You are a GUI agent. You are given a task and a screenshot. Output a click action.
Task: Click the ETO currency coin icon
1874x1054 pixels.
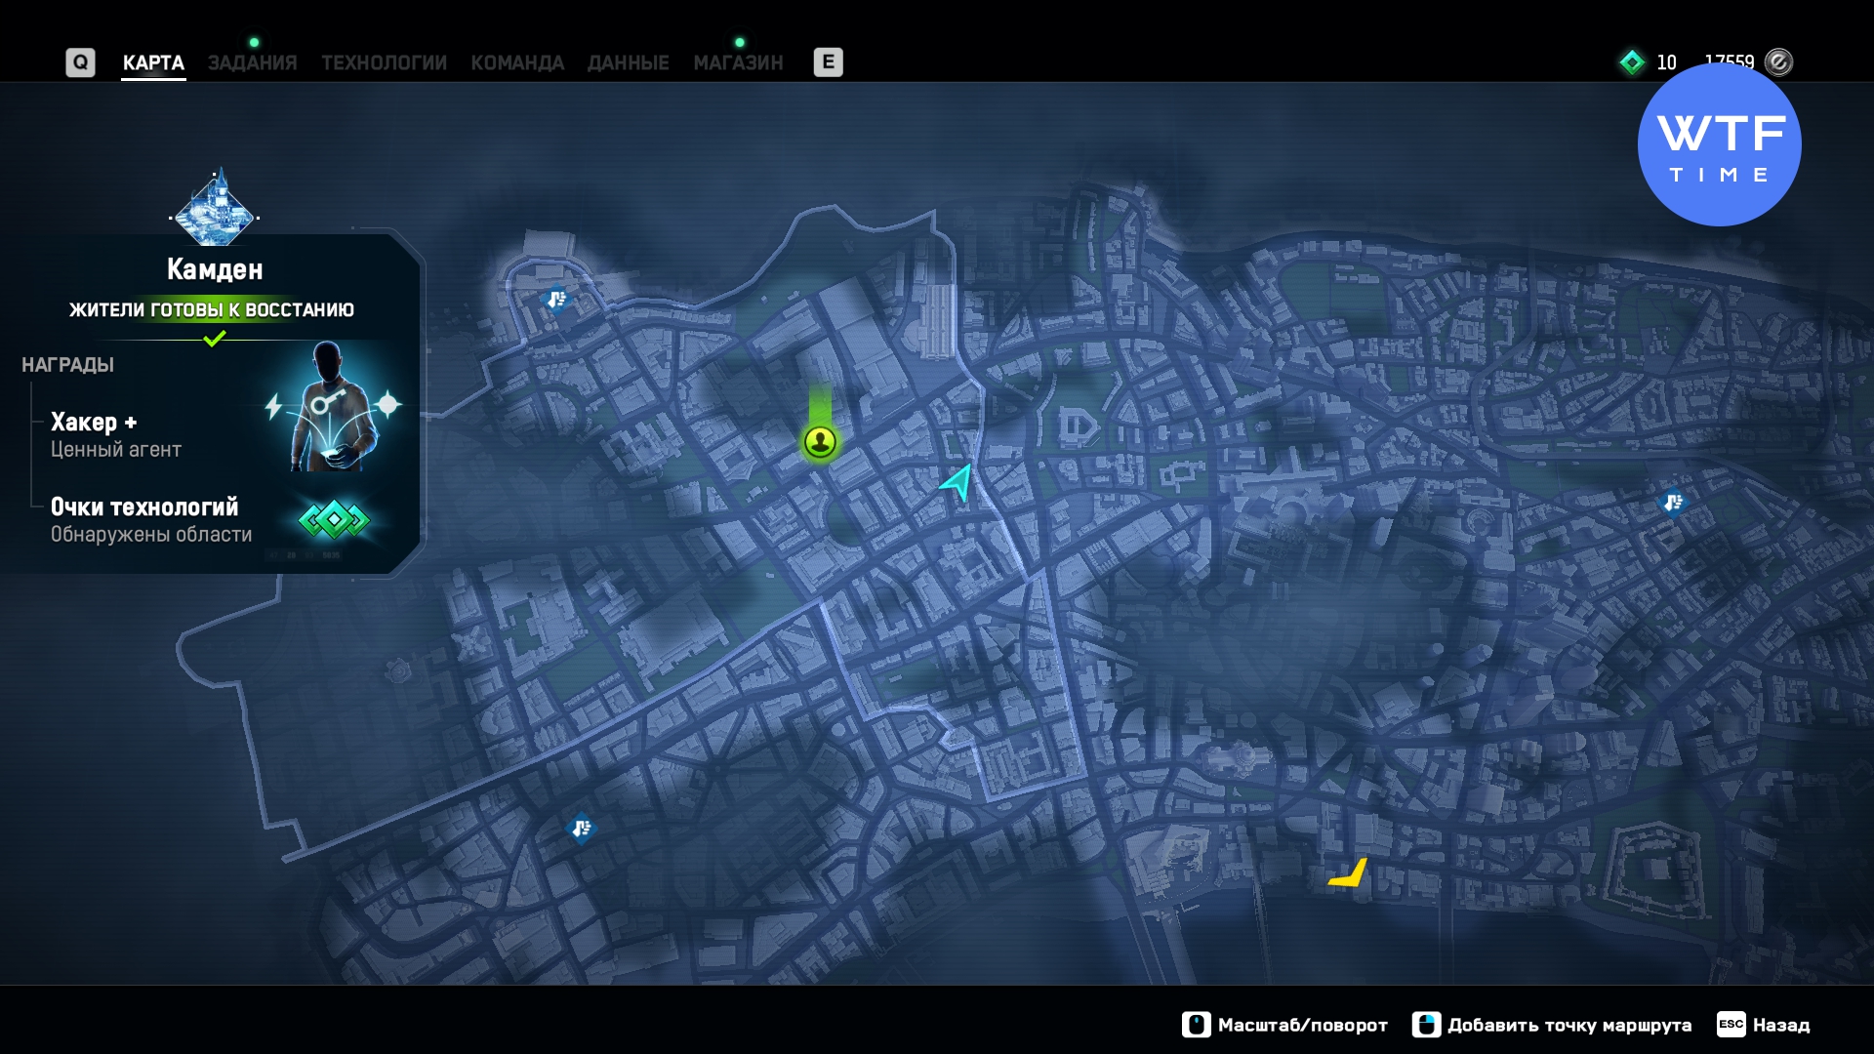click(x=1778, y=62)
